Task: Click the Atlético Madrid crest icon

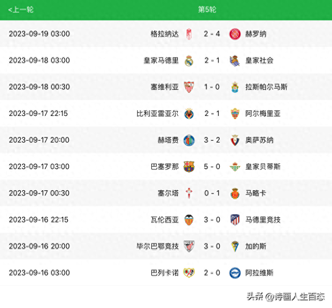Action: click(x=235, y=220)
